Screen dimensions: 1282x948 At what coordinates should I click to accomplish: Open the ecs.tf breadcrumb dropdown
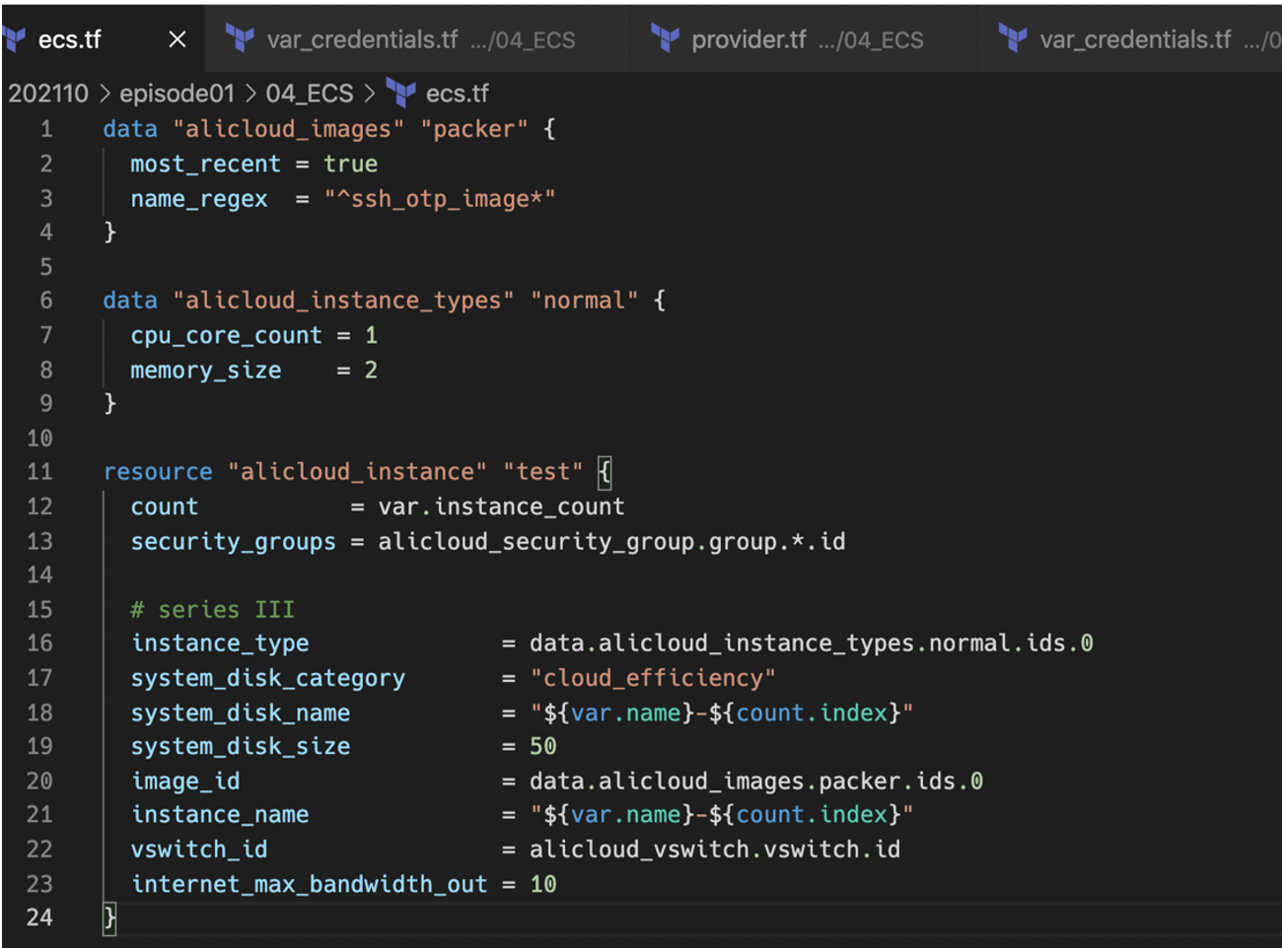click(458, 93)
